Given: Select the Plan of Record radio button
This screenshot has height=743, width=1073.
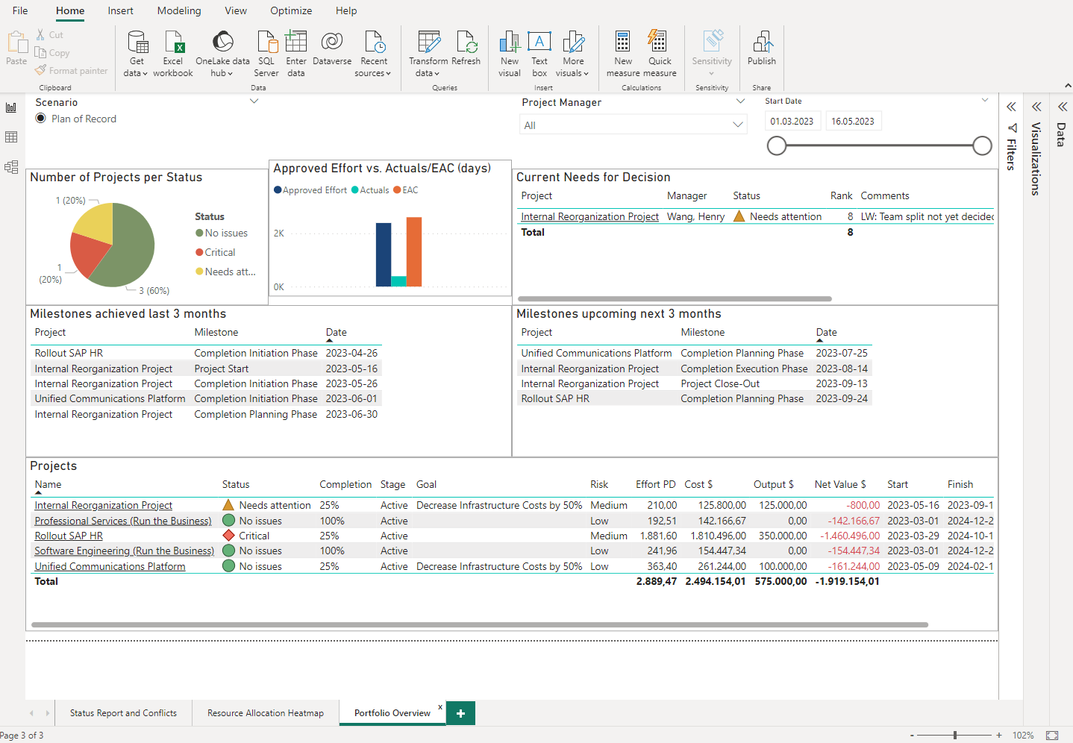Looking at the screenshot, I should 41,119.
